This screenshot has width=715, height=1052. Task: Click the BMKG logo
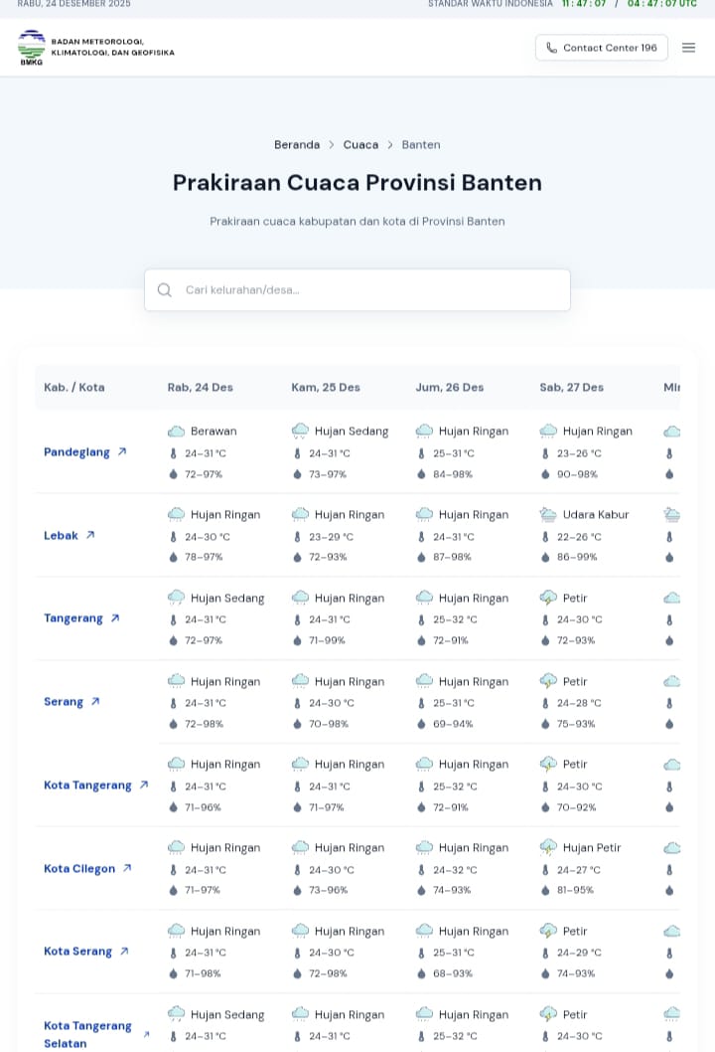32,47
